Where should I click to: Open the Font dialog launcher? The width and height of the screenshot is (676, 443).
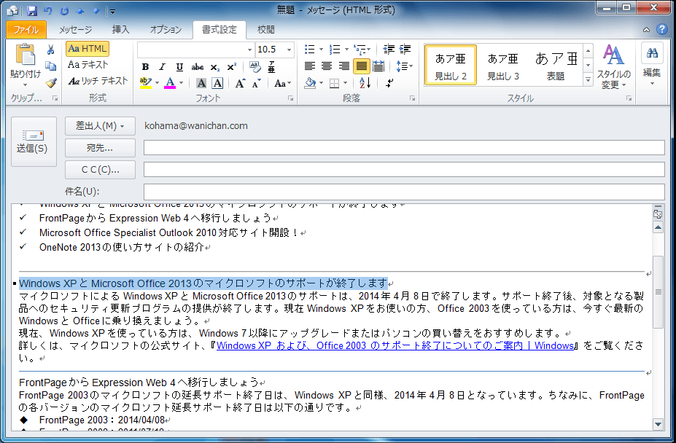[x=290, y=98]
